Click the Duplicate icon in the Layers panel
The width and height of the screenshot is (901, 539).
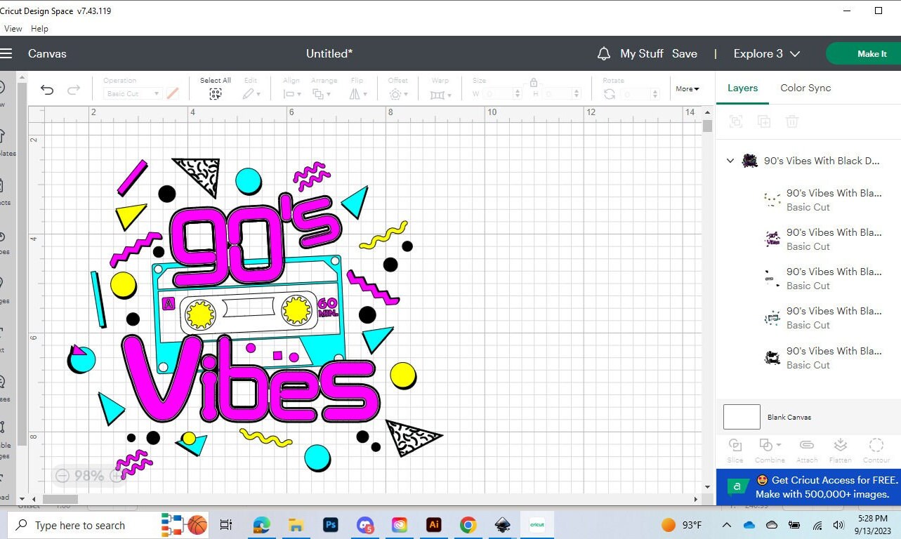pyautogui.click(x=764, y=121)
